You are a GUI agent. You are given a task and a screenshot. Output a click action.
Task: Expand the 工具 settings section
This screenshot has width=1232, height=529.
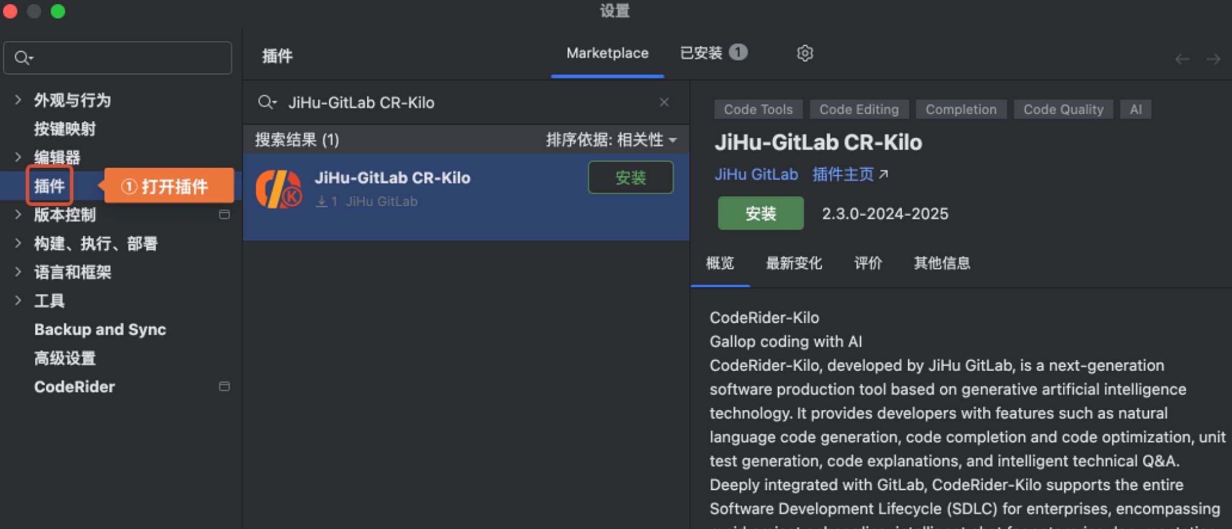point(18,301)
